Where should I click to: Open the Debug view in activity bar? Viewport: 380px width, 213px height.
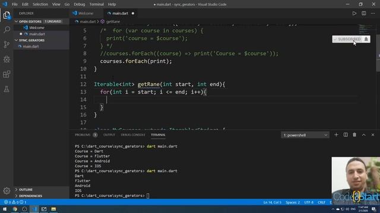pos(7,59)
